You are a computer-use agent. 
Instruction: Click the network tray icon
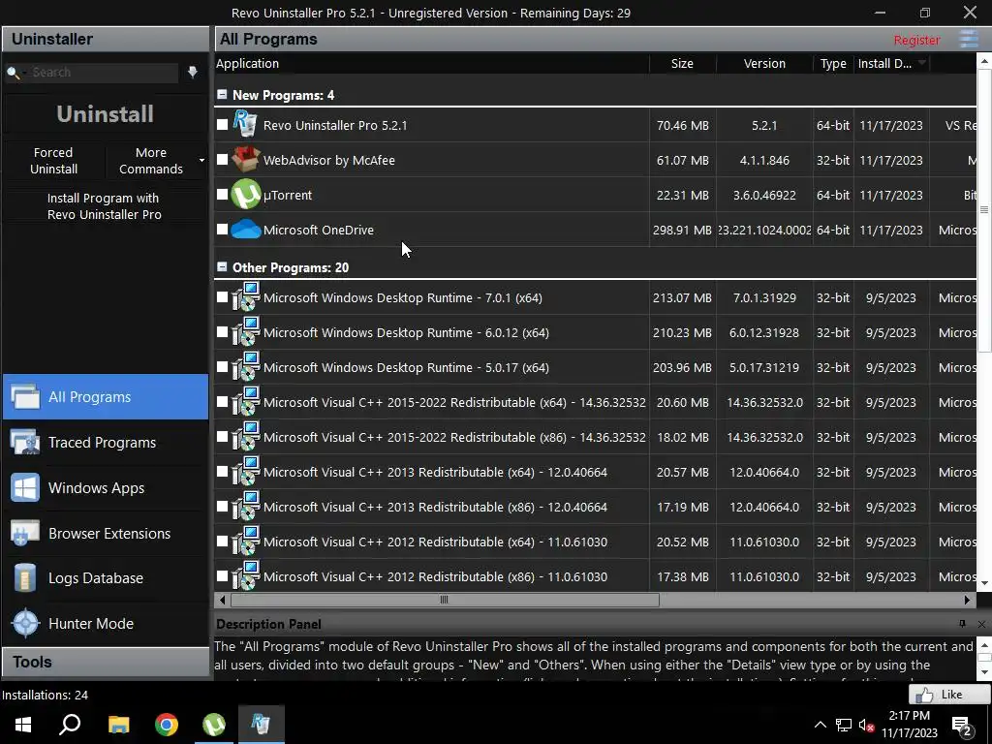844,725
